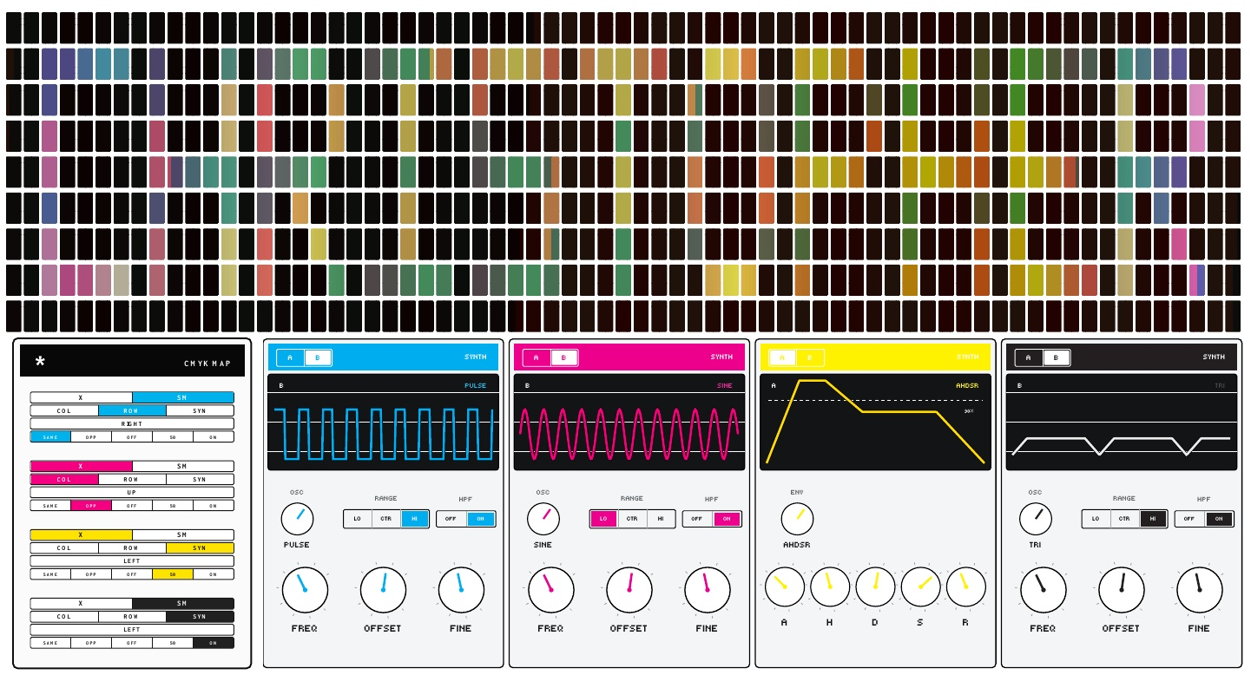Screen dimensions: 1251x675
Task: Select tab A in the magenta synth
Action: click(x=537, y=357)
